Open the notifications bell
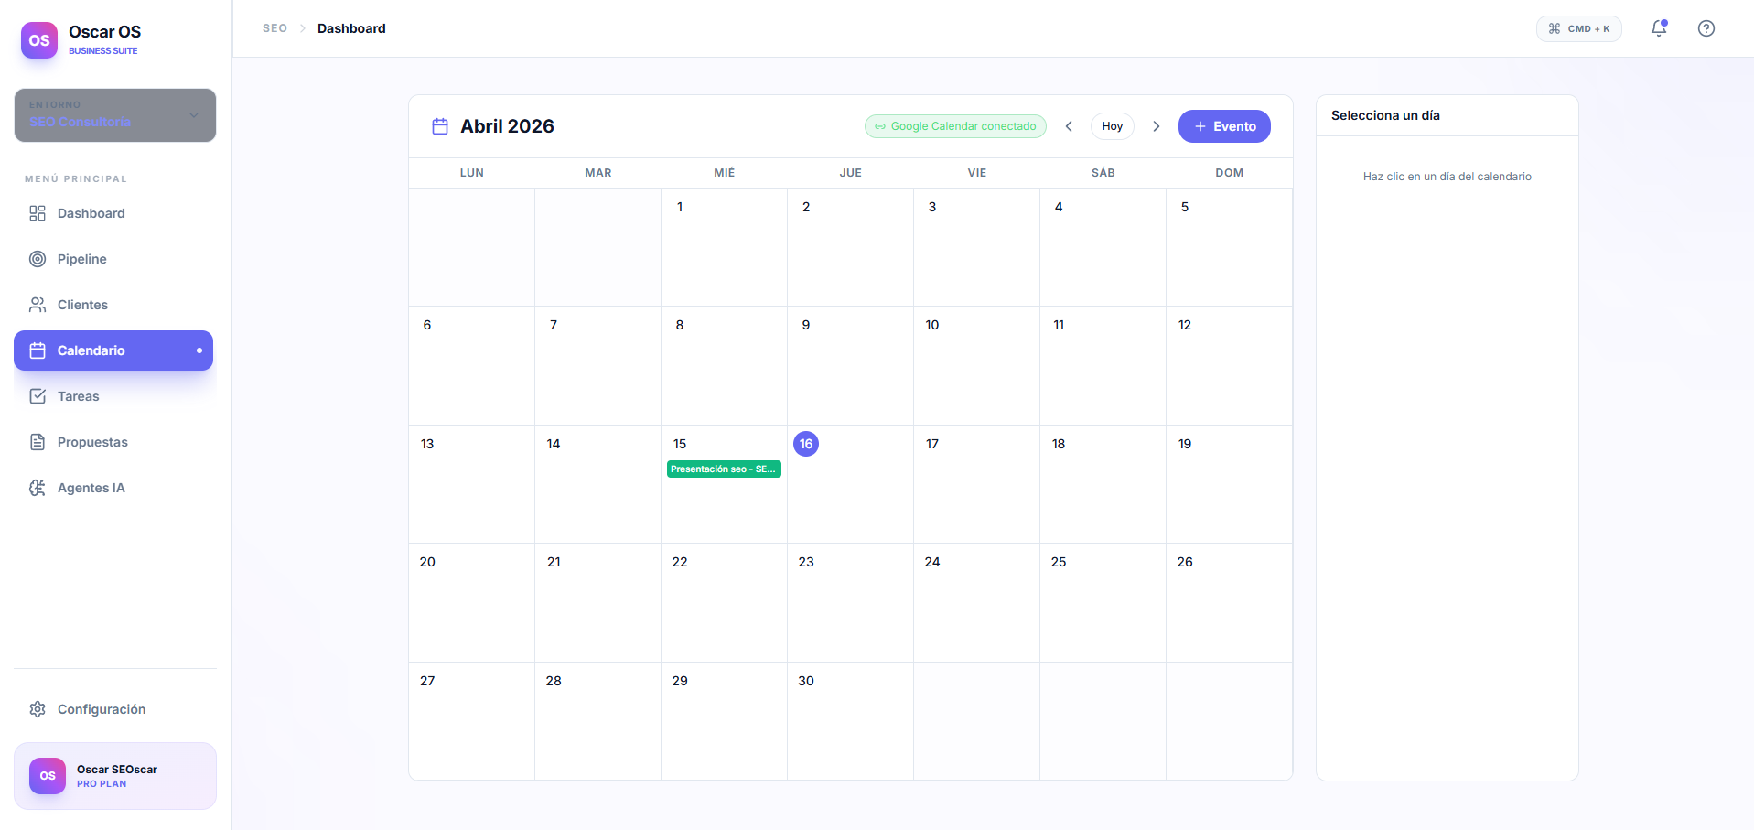This screenshot has height=830, width=1754. (1658, 29)
